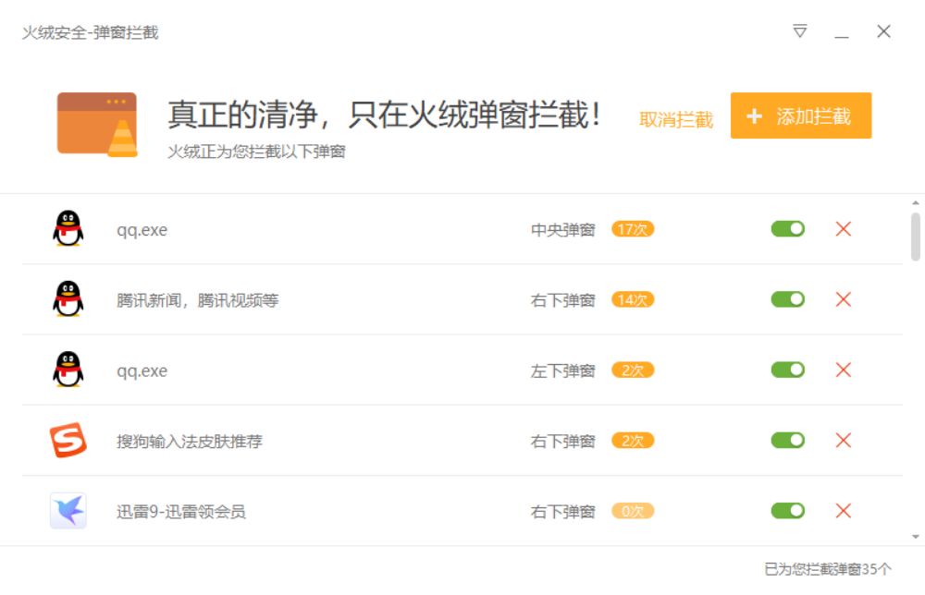Remove the 搜狗输入法皮肤推荐 rule with red X
Screen dimensions: 925x595
(x=844, y=440)
